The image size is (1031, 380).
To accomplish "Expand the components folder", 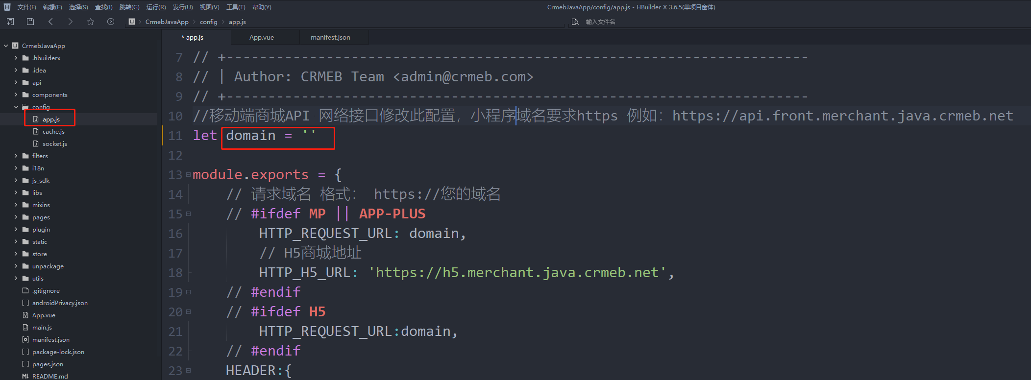I will [16, 95].
